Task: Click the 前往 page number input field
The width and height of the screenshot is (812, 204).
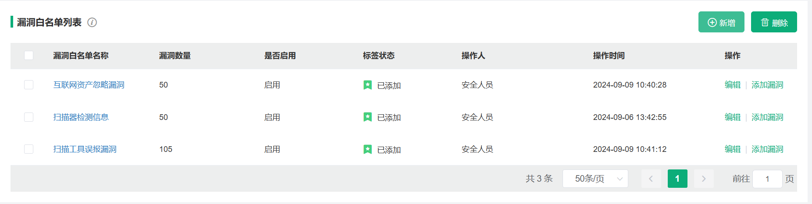Action: tap(767, 179)
